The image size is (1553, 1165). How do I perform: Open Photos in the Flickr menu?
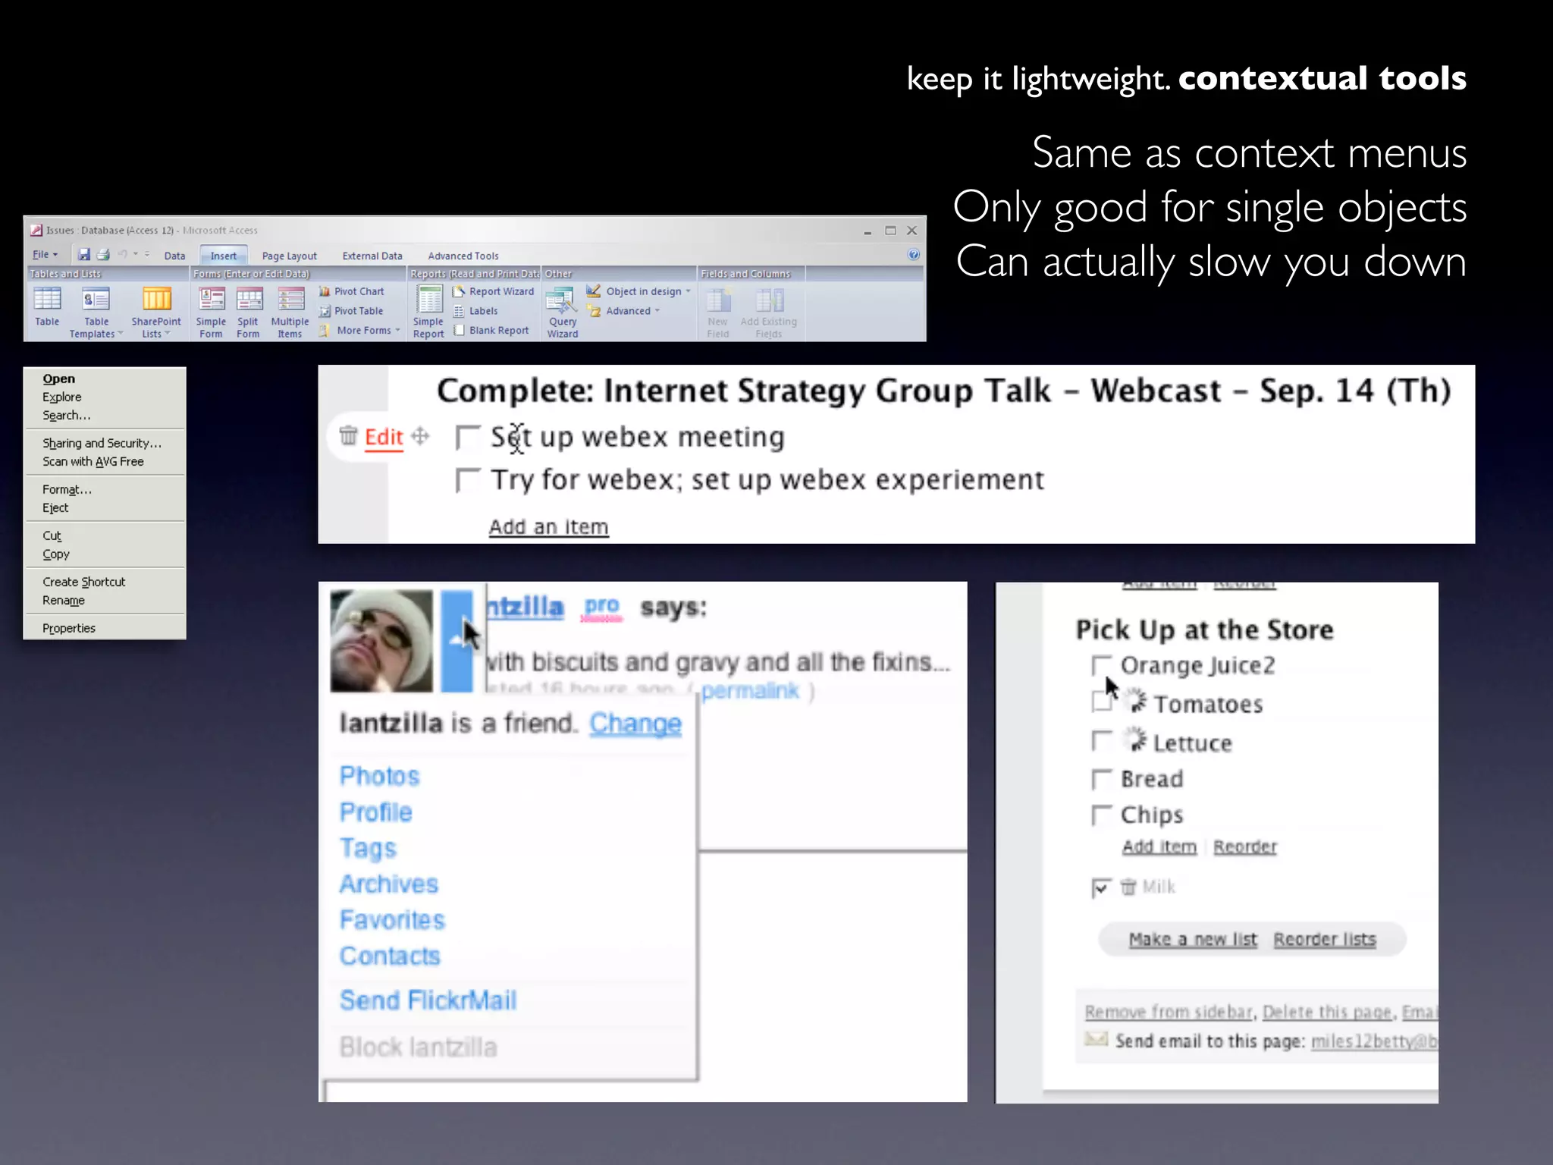[x=379, y=776]
